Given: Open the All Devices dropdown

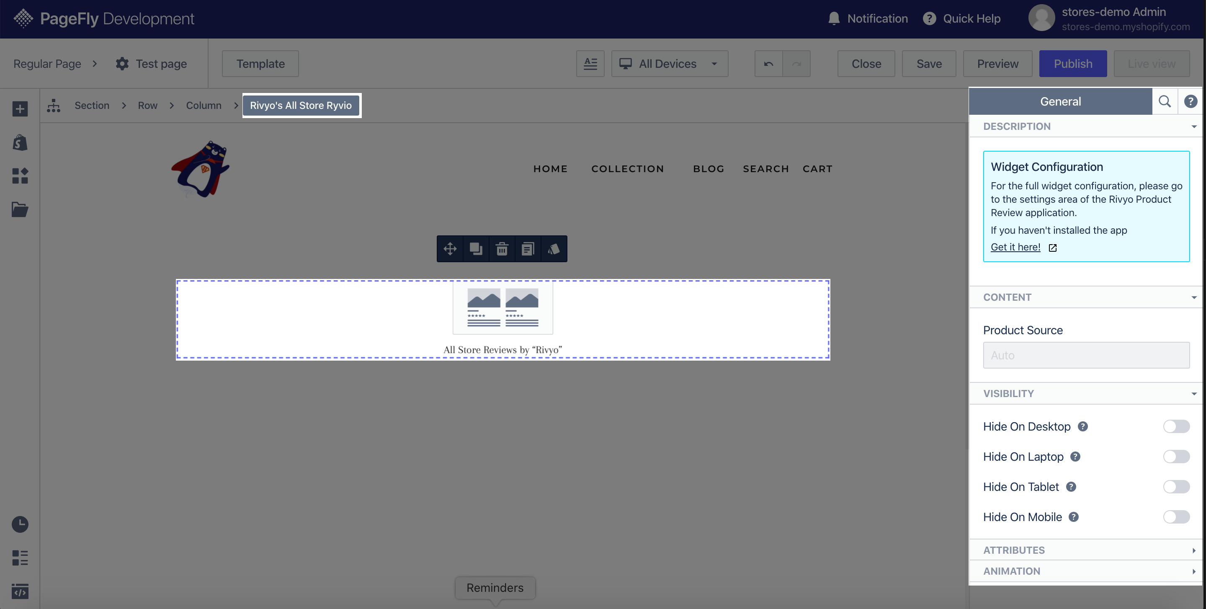Looking at the screenshot, I should 670,64.
